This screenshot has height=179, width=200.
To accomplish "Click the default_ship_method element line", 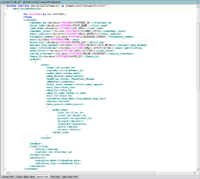I will click(88, 45).
